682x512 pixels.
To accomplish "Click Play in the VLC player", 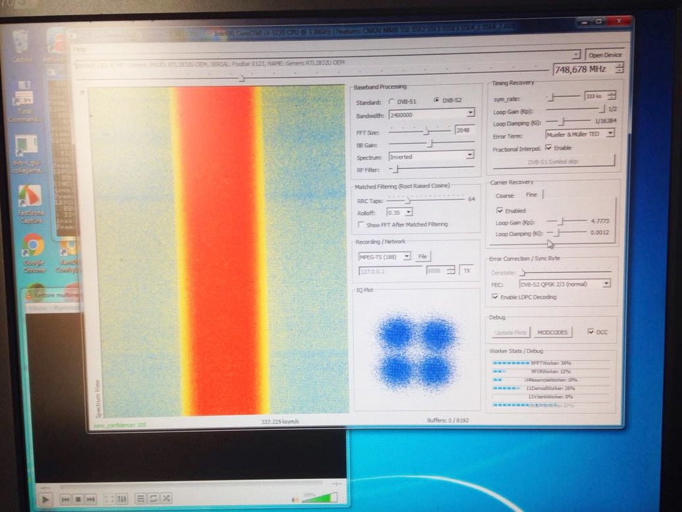I will pyautogui.click(x=45, y=499).
